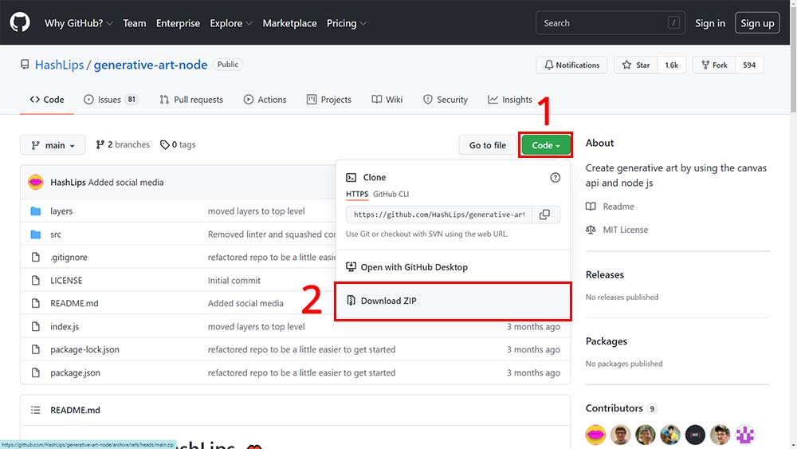Click the GitHub octocat logo
Viewport: 797px width, 449px height.
(x=20, y=23)
